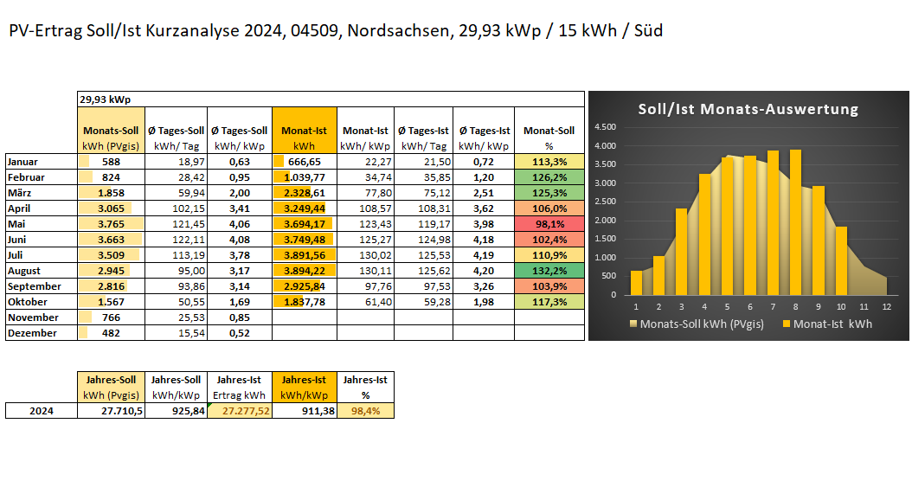The image size is (912, 481).
Task: Click the Jahres-Soll kWh/kWp value 925,84
Action: (176, 411)
